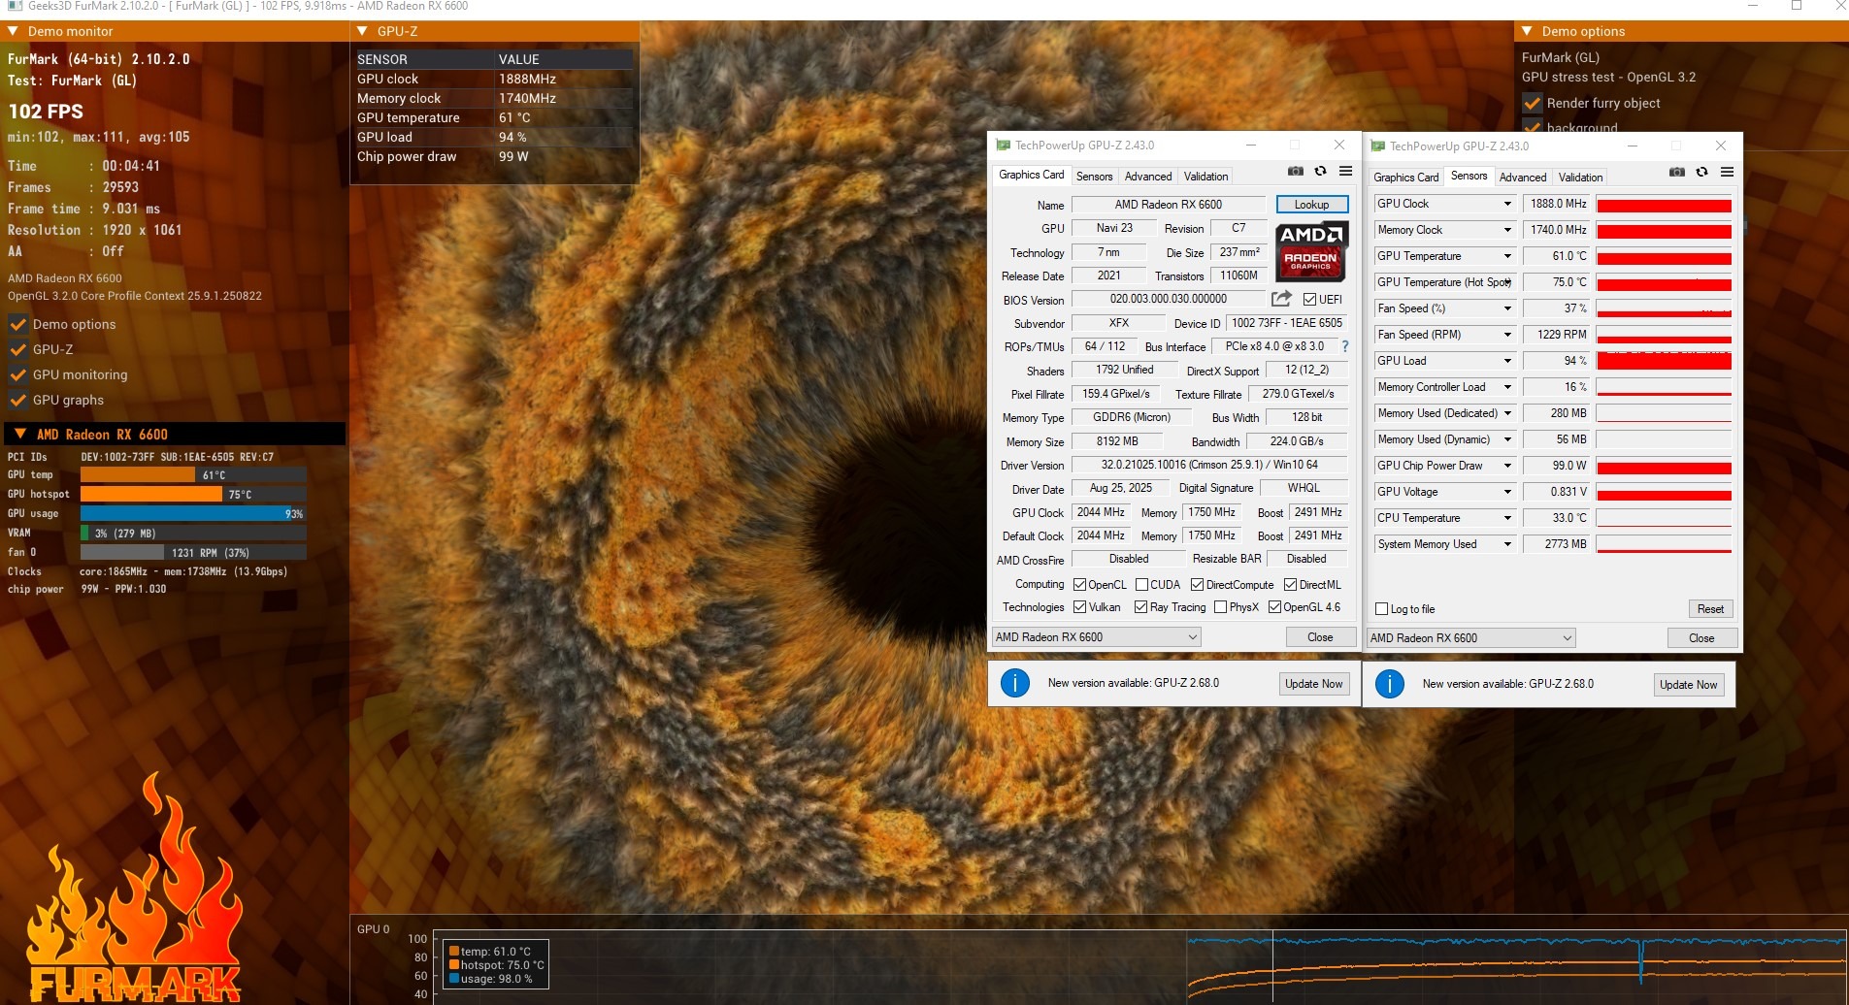Screen dimensions: 1849x1005
Task: Switch to Advanced tab in left GPU-Z window
Action: click(x=1148, y=177)
